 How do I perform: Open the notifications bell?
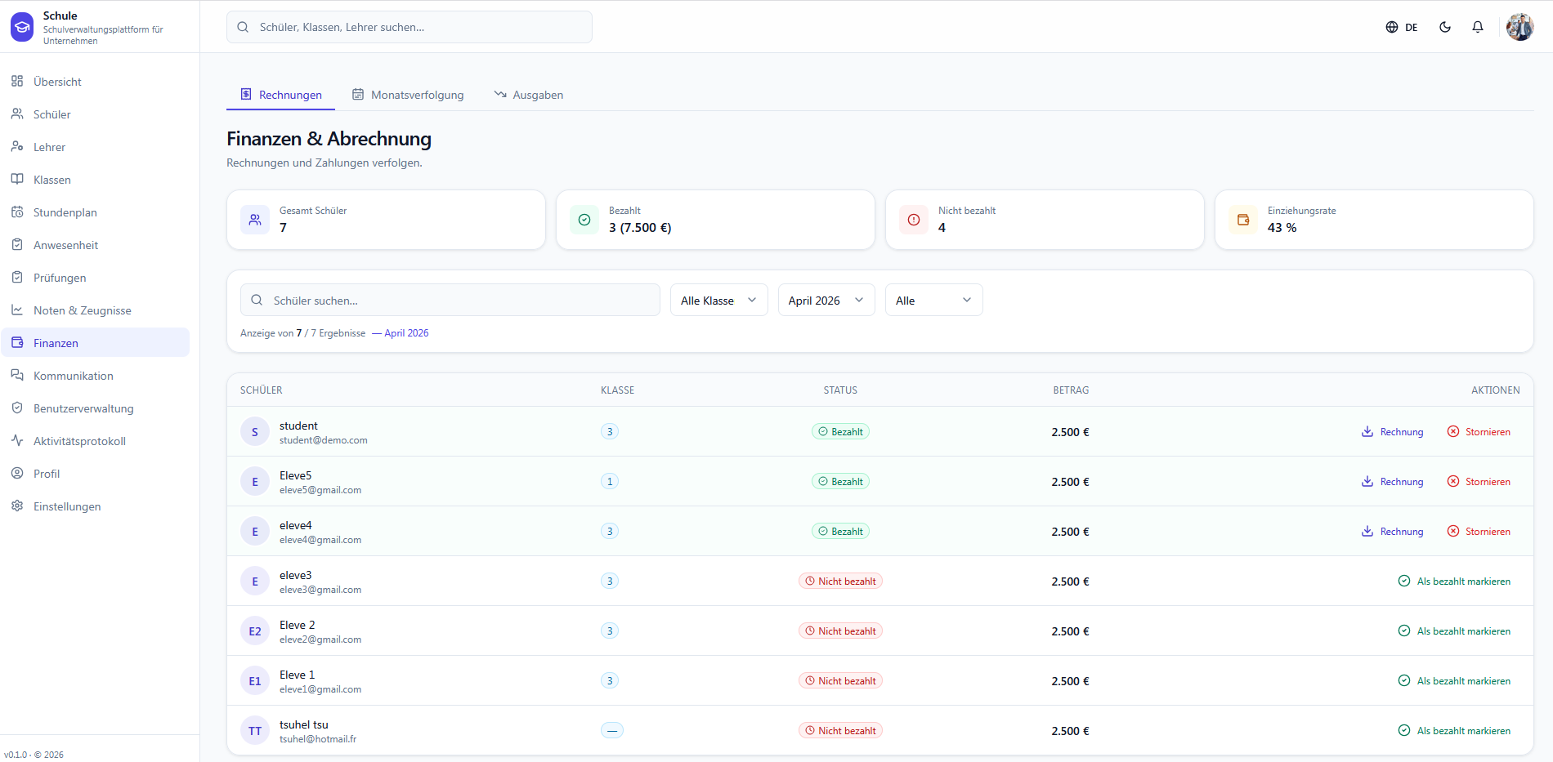1478,27
